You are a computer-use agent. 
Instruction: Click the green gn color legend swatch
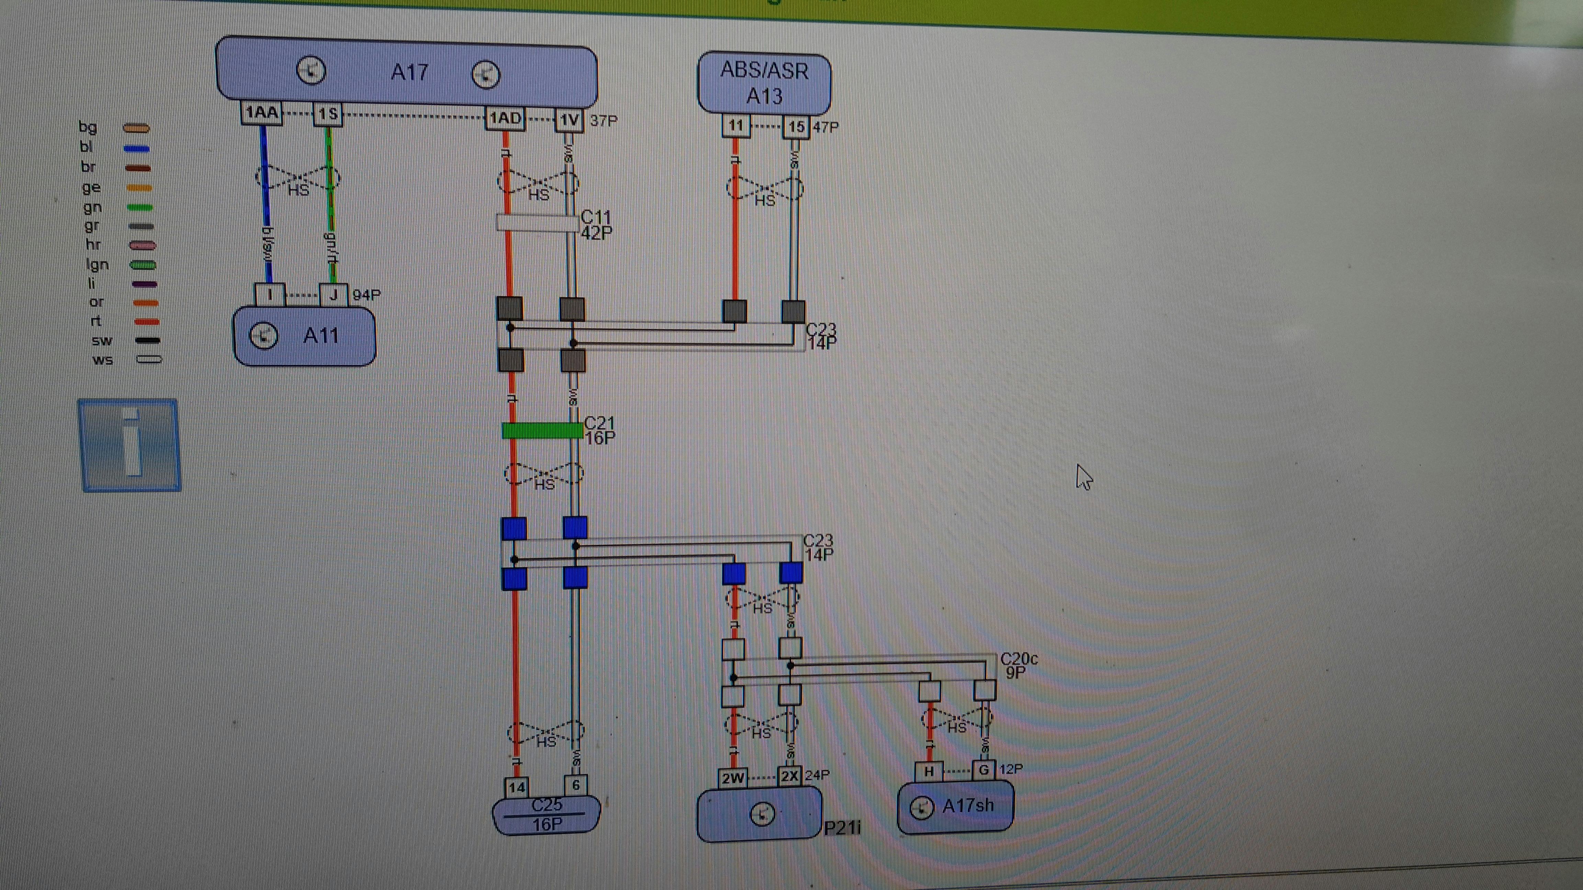139,208
